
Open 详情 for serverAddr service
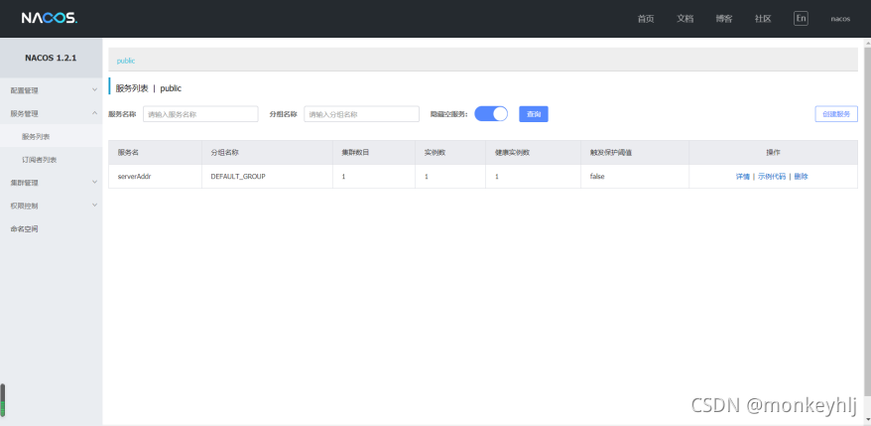click(743, 177)
